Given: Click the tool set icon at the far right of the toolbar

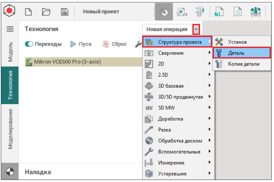Looking at the screenshot, I should point(256,12).
